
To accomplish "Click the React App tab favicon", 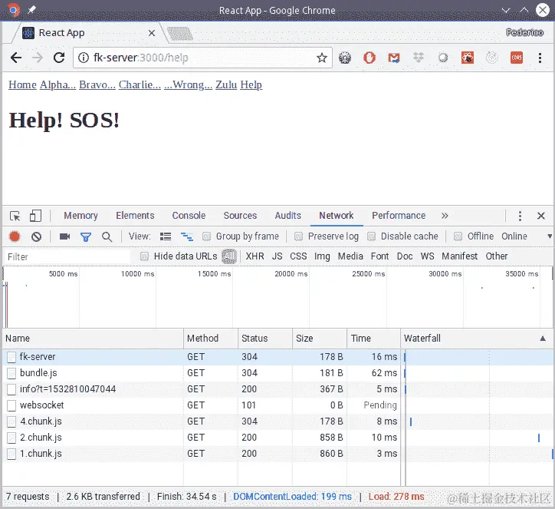I will pyautogui.click(x=28, y=33).
